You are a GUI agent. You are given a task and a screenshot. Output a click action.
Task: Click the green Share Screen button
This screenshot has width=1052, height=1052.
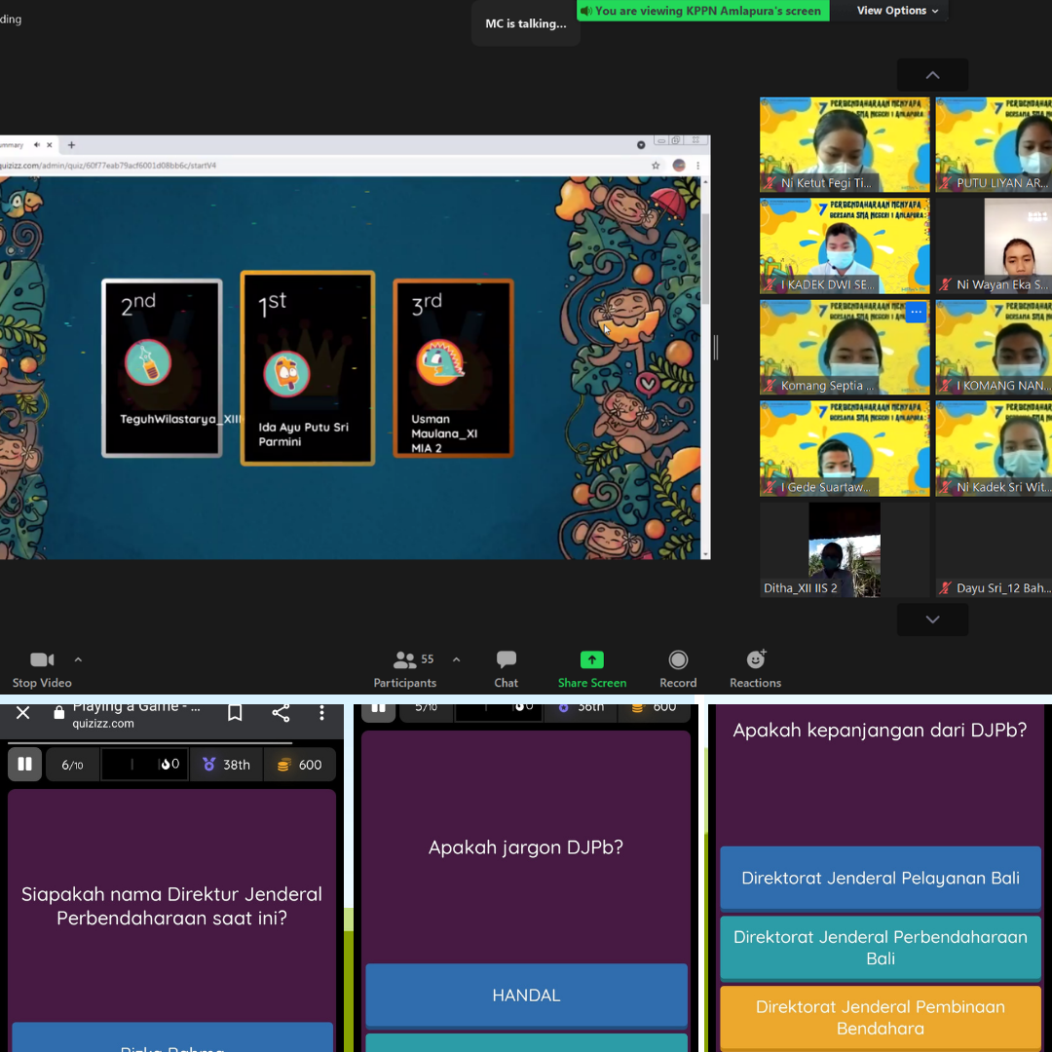point(592,669)
